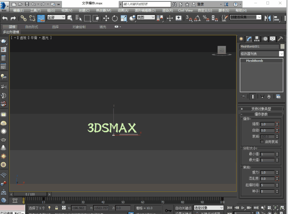This screenshot has height=214, width=288.
Task: Open the 修改器(M) menu
Action: tap(103, 10)
